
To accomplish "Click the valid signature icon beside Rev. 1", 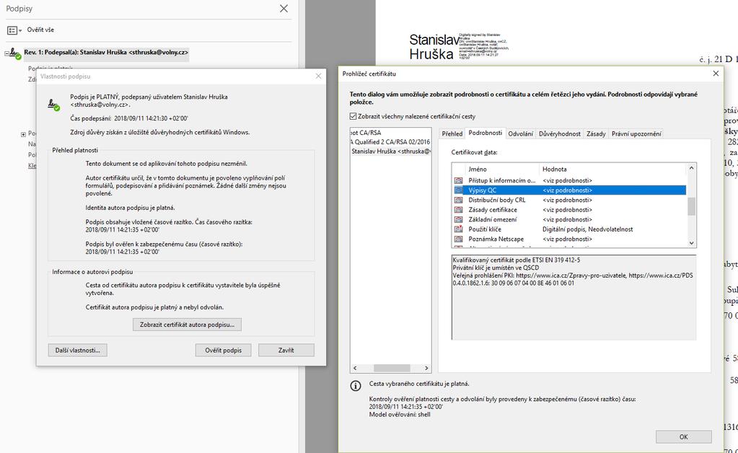I will point(15,53).
